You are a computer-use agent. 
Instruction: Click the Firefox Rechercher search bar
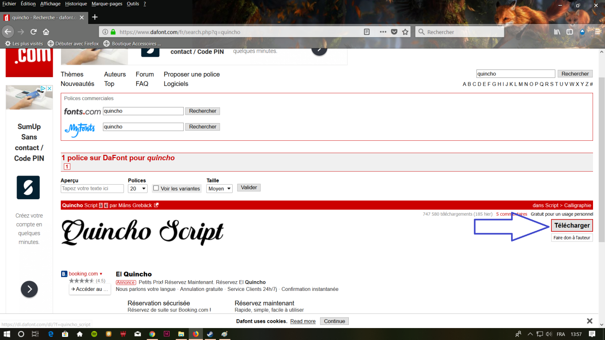pyautogui.click(x=460, y=32)
